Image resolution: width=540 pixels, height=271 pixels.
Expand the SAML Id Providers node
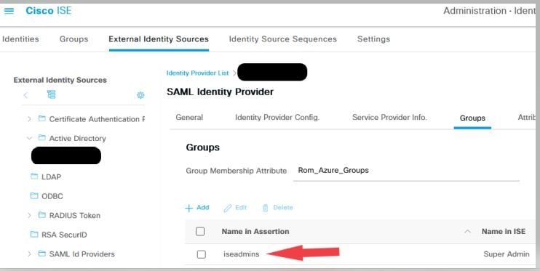(x=29, y=254)
